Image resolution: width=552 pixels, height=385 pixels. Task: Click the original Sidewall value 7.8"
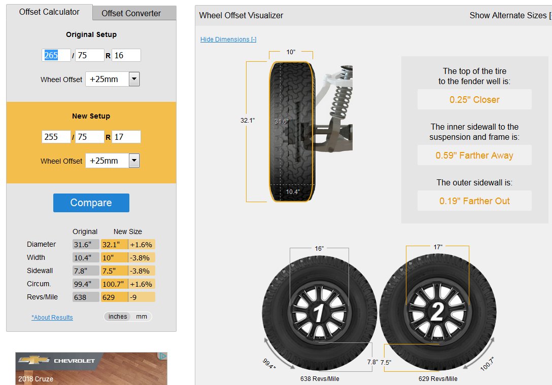point(86,271)
